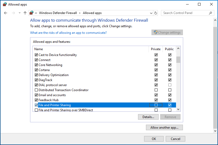Click the Cancel button
Viewport: 218px width, 145px height.
click(x=176, y=139)
